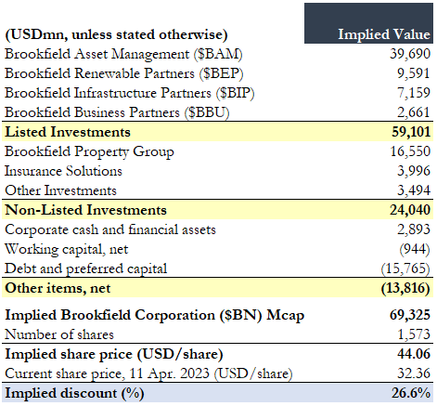Select the 32.36 current share price
This screenshot has height=406, width=437.
pyautogui.click(x=414, y=373)
